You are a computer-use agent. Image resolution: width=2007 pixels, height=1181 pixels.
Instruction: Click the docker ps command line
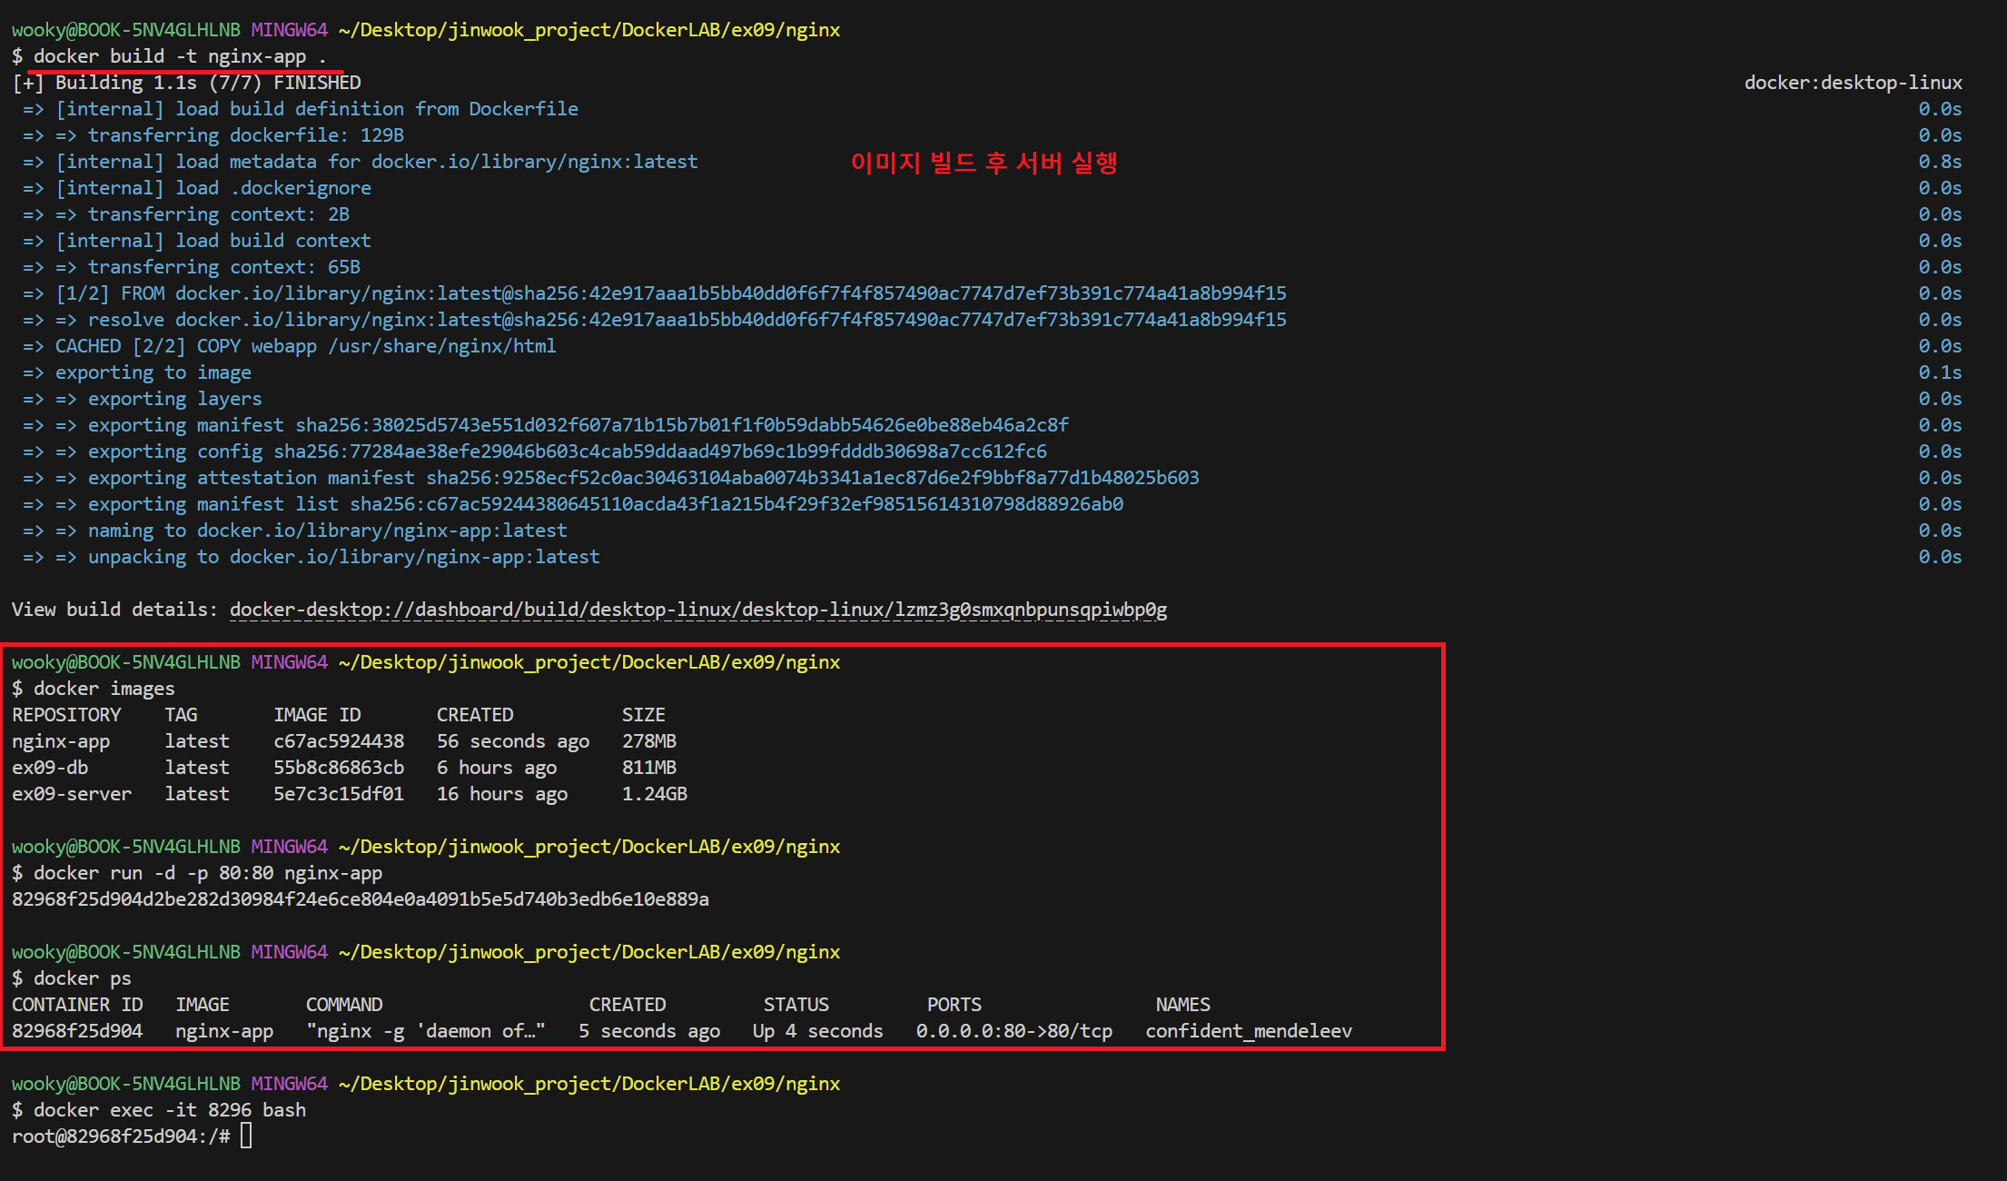click(x=82, y=978)
